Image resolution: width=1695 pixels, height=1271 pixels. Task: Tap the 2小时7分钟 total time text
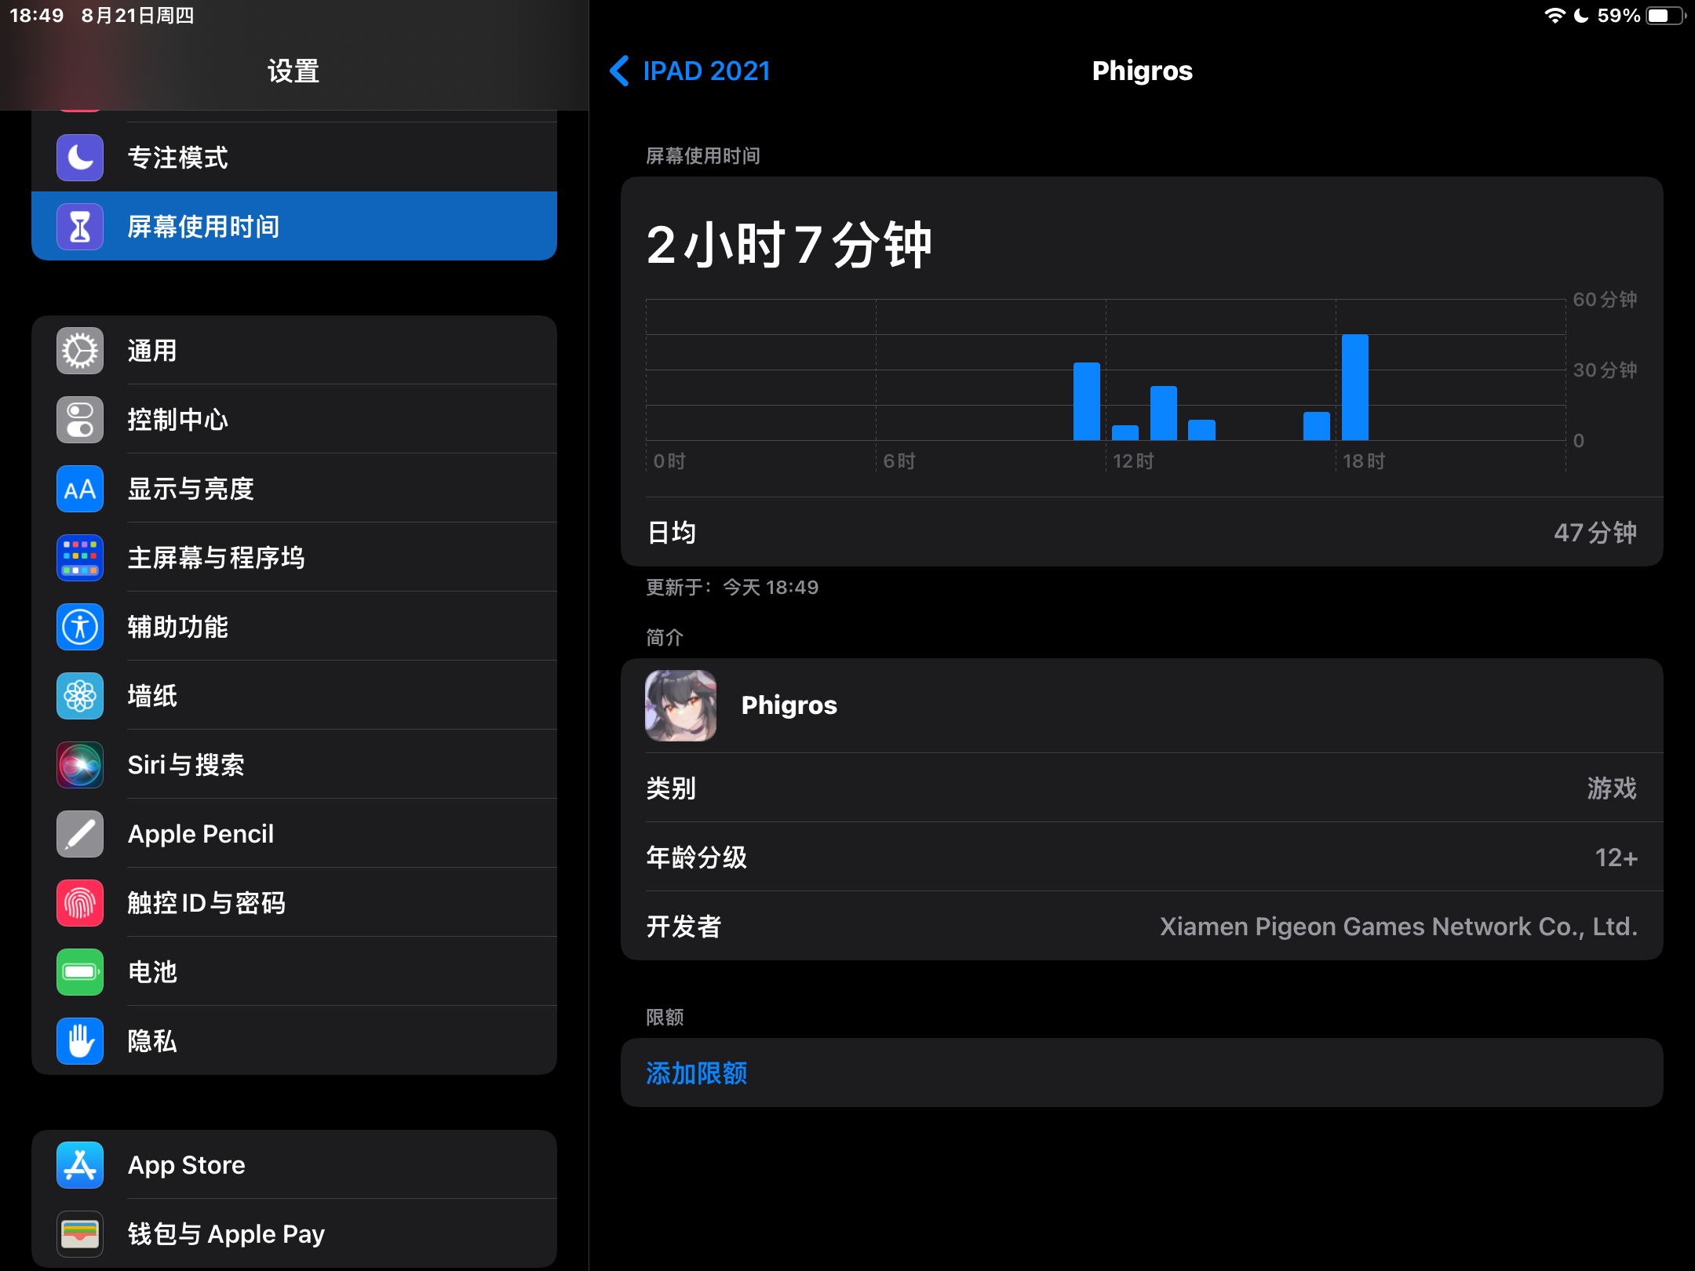pyautogui.click(x=789, y=245)
